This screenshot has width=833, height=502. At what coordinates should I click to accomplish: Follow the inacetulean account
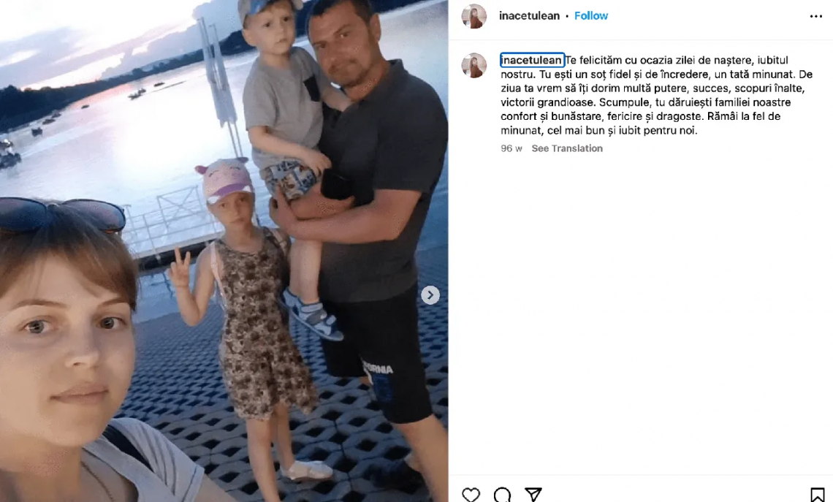point(590,16)
